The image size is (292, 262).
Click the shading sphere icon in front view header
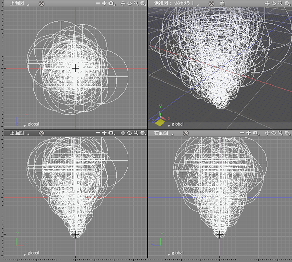point(143,133)
